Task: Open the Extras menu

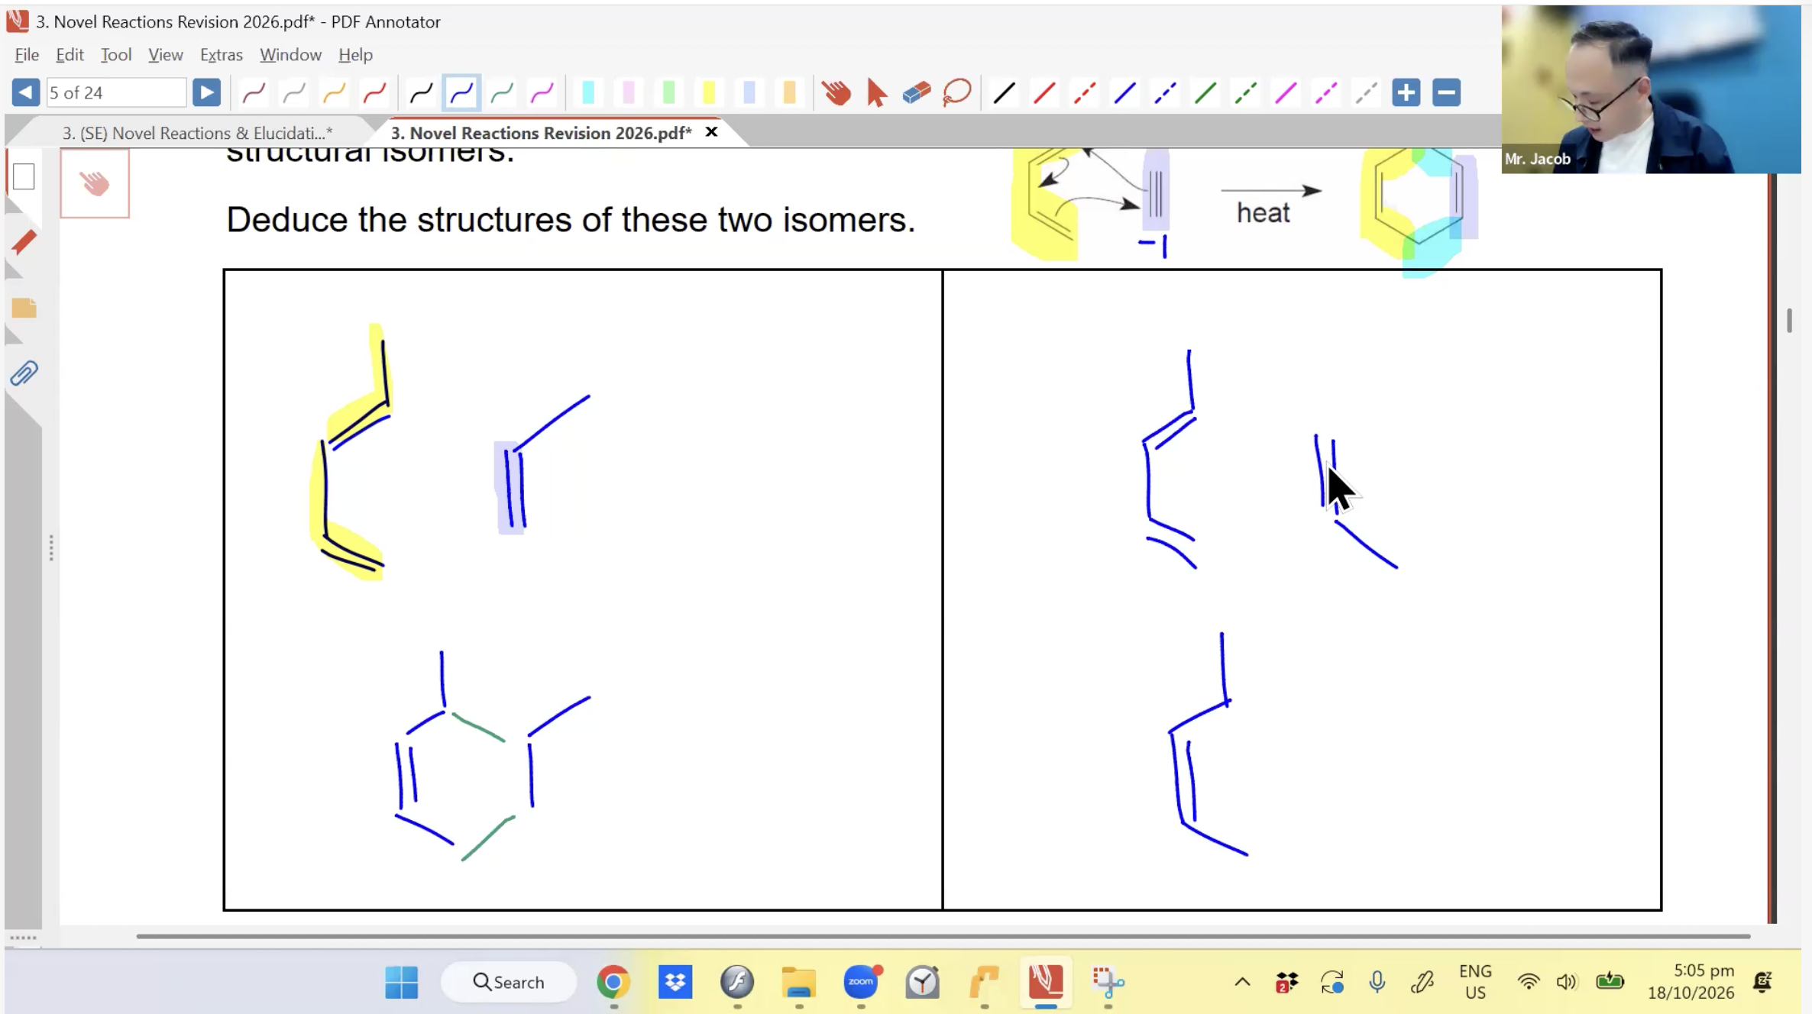Action: (x=222, y=55)
